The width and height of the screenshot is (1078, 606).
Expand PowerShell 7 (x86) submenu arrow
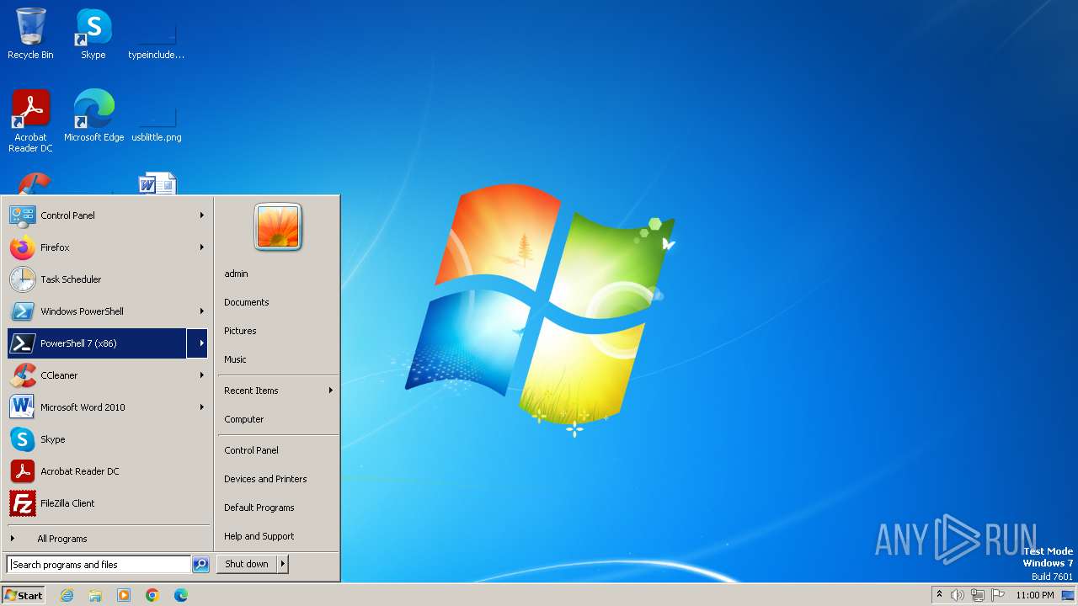198,343
